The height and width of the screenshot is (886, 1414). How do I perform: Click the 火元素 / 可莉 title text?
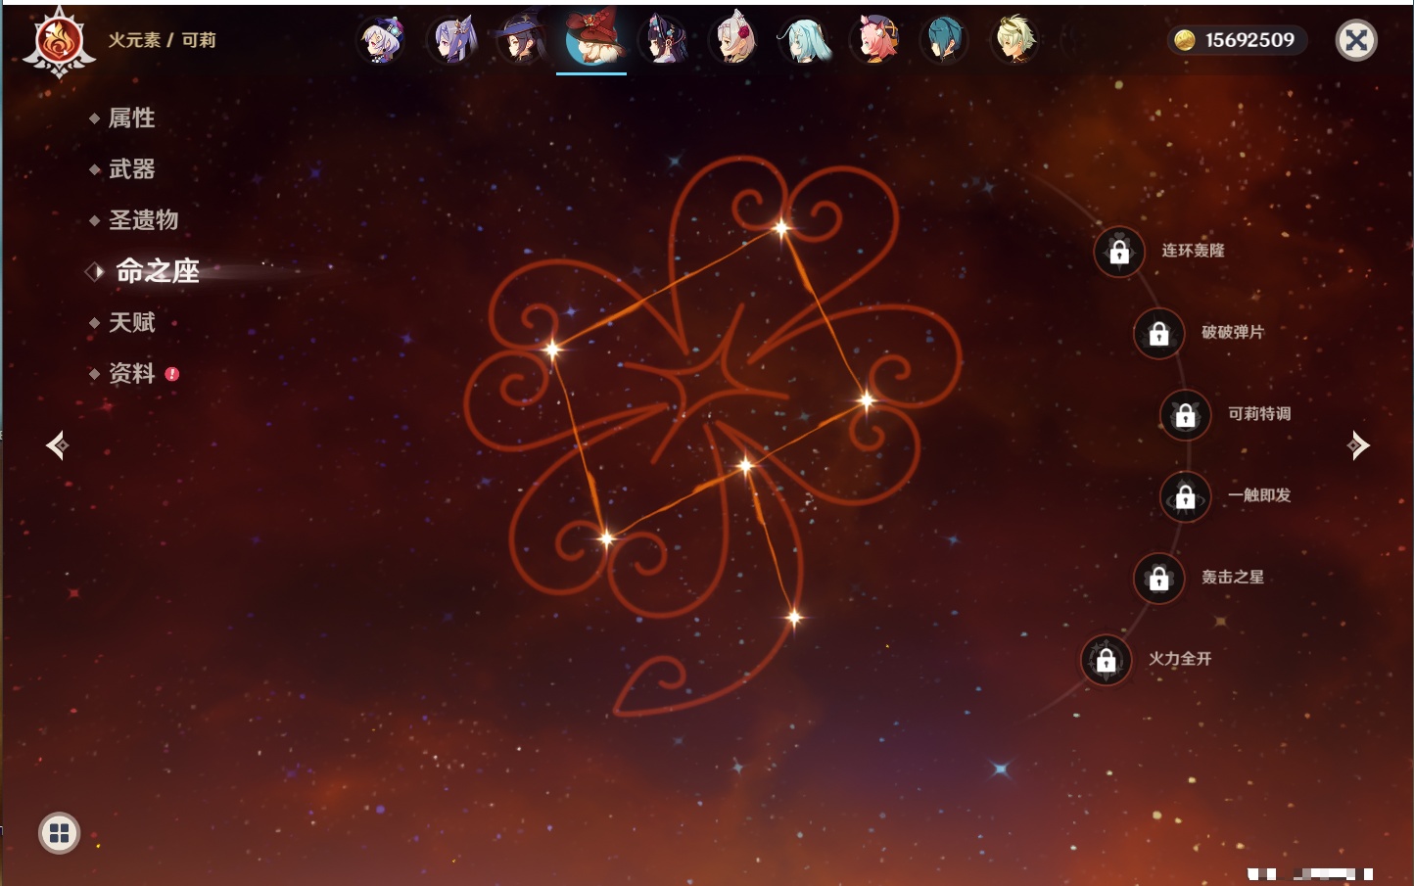(162, 40)
